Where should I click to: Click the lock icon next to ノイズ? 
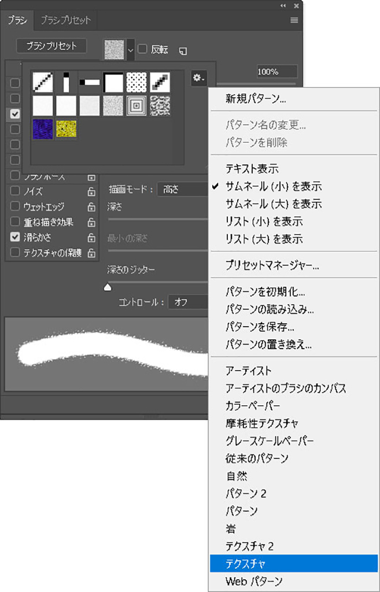click(91, 192)
